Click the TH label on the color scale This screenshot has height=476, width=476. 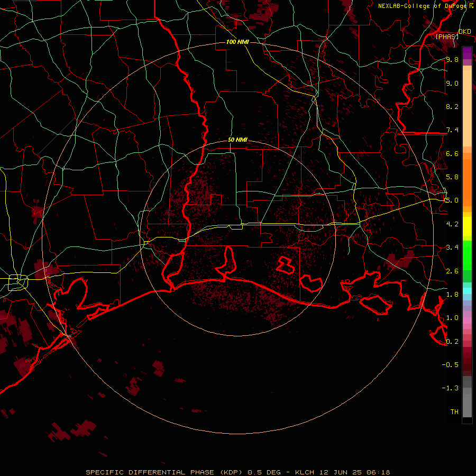[454, 411]
